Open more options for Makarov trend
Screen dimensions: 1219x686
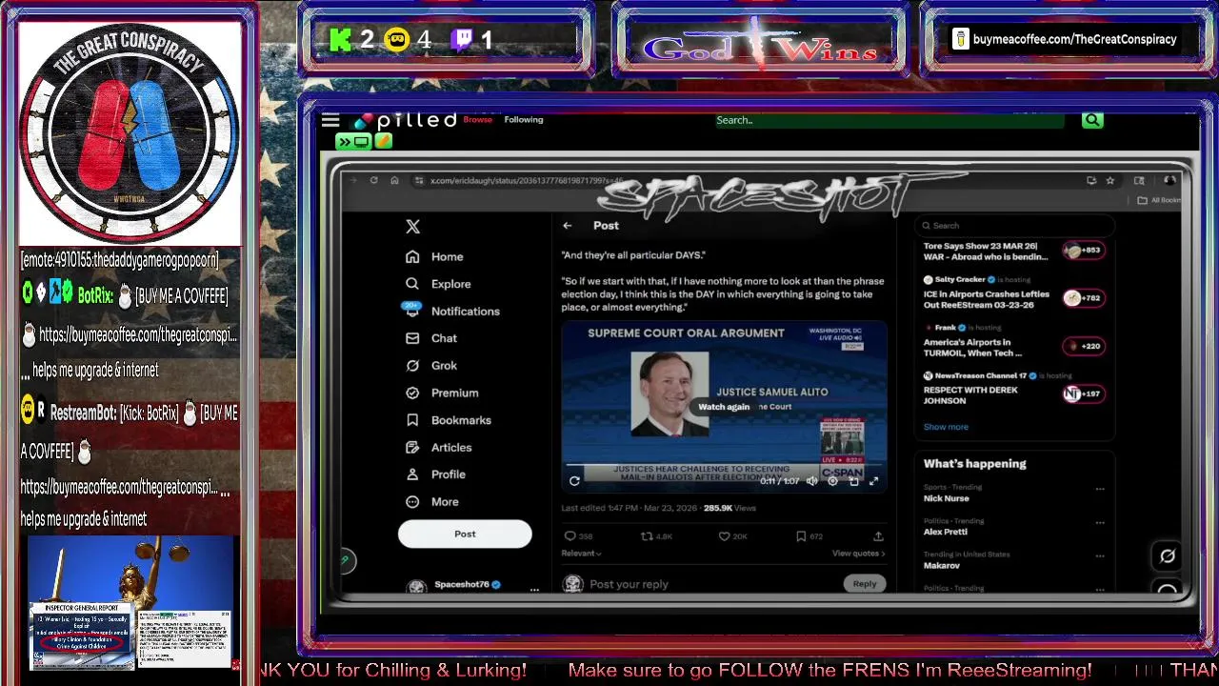[x=1100, y=556]
